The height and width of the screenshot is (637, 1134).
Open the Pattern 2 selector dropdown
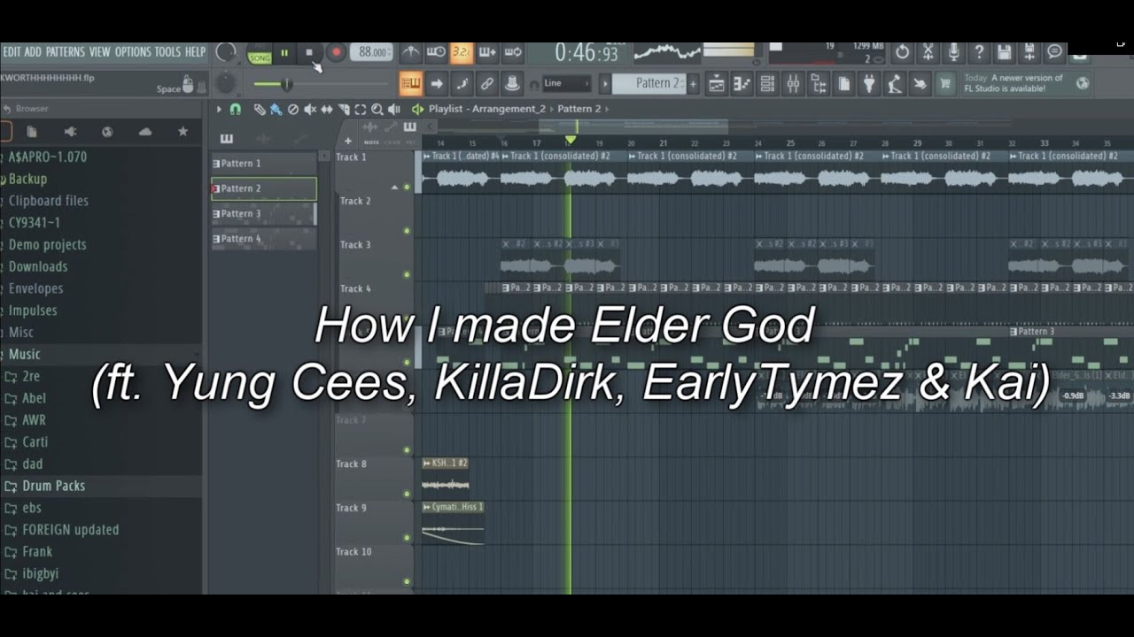[x=649, y=83]
